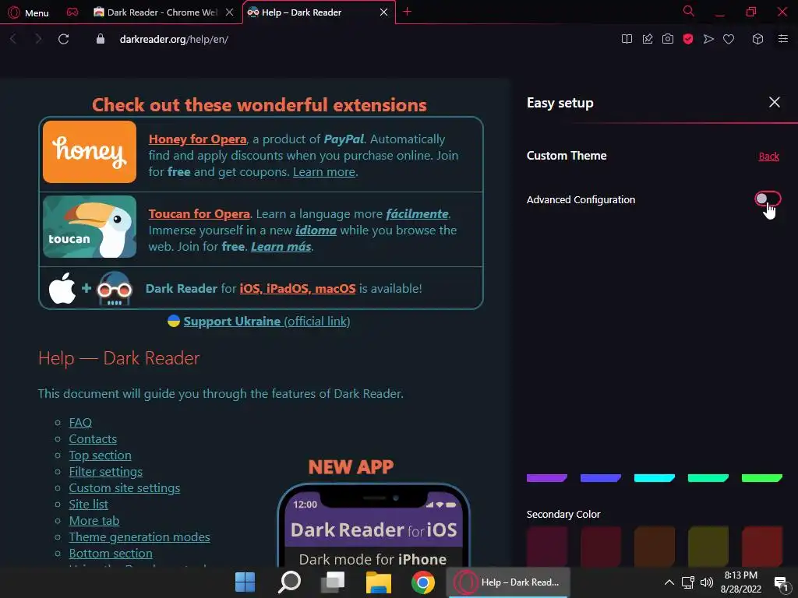Go to Site list link
The width and height of the screenshot is (798, 598).
click(89, 504)
